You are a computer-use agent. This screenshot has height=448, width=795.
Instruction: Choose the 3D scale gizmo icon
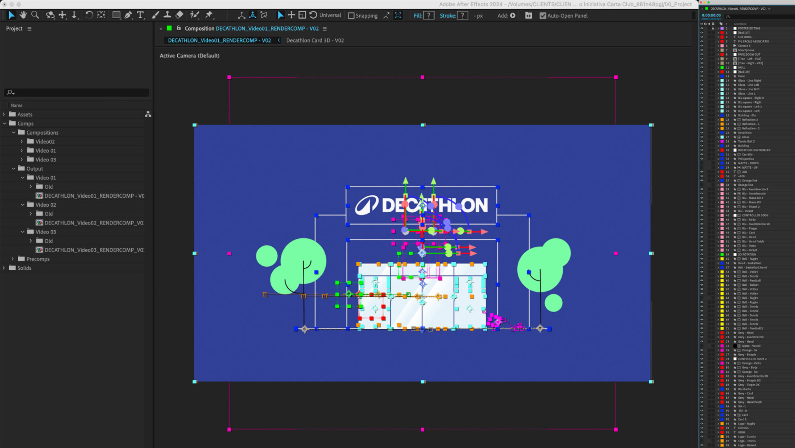coord(302,15)
